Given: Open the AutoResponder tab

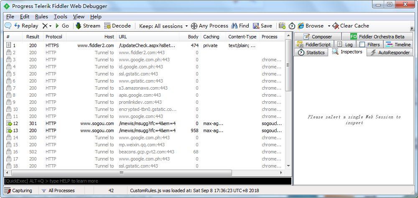Looking at the screenshot, I should pyautogui.click(x=390, y=53).
